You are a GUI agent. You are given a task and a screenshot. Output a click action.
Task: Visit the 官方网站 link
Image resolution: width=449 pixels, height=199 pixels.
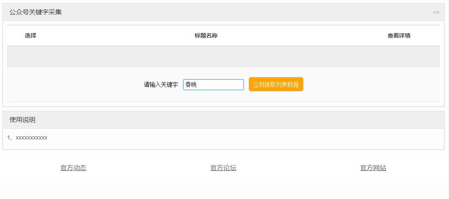[373, 168]
